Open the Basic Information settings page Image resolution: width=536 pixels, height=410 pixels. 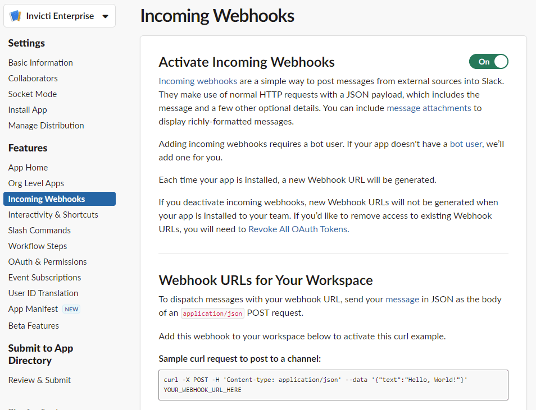pos(40,63)
